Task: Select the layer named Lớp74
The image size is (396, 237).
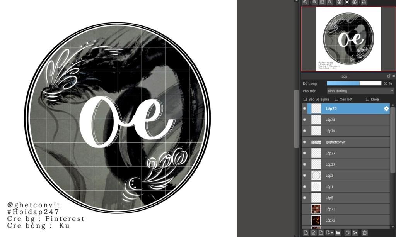Action: pos(330,131)
